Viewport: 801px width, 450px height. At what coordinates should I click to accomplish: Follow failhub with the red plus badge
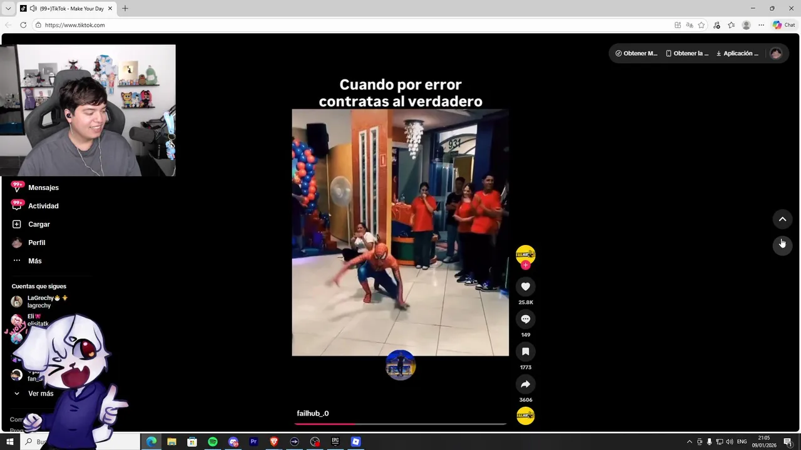click(x=526, y=265)
